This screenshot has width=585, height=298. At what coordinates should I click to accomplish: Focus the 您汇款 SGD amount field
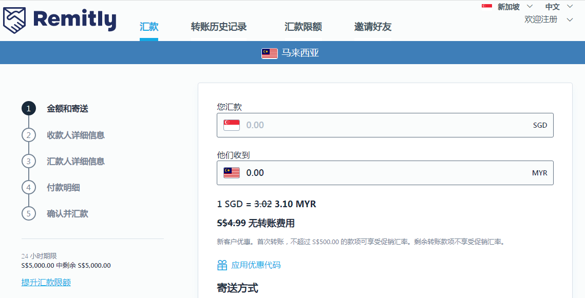click(385, 125)
